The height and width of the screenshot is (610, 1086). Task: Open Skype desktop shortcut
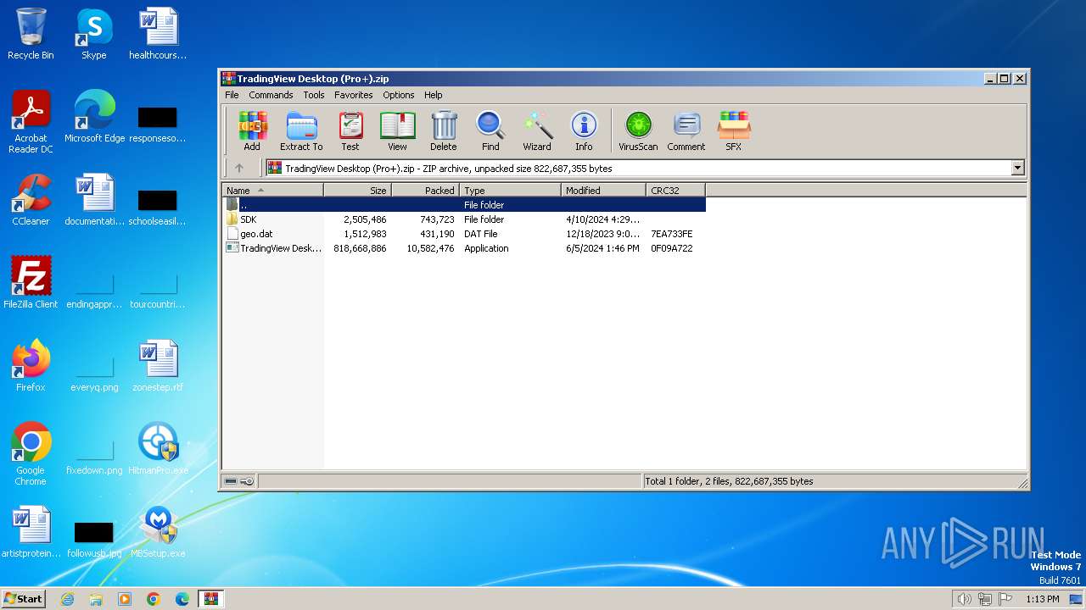93,35
